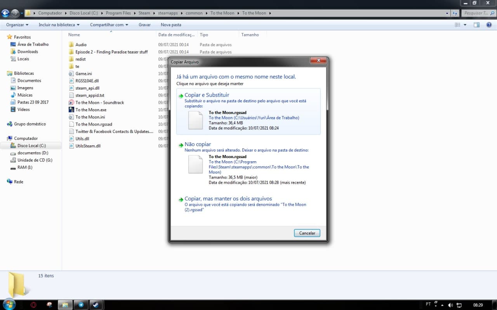Click Gravar in the Explorer toolbar
The image size is (497, 310).
144,25
